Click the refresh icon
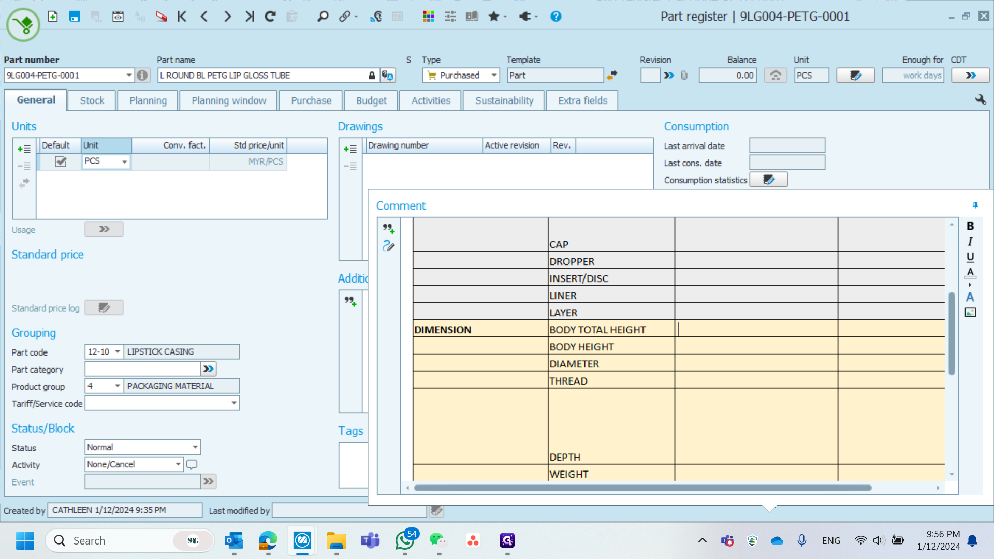The width and height of the screenshot is (994, 559). (270, 17)
